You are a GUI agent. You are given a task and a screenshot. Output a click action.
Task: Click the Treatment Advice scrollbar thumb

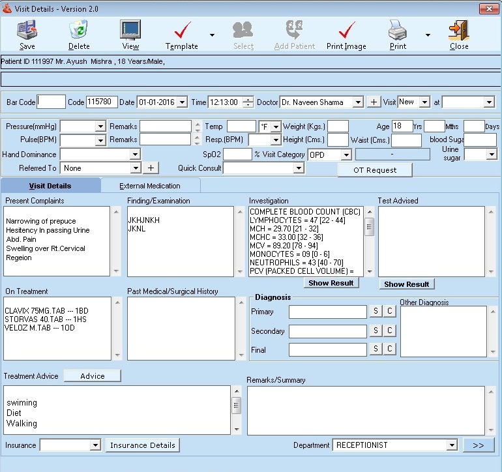236,406
